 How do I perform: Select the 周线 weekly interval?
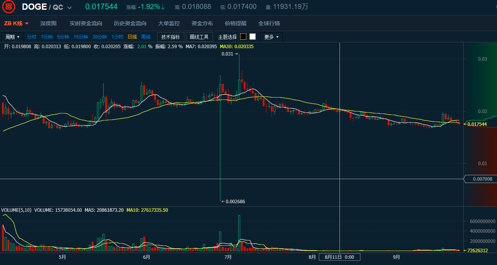pyautogui.click(x=146, y=37)
